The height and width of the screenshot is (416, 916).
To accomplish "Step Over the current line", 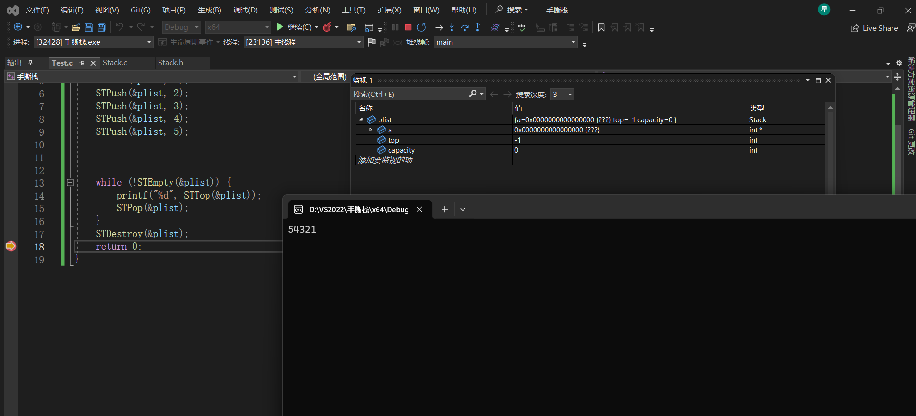I will point(464,27).
